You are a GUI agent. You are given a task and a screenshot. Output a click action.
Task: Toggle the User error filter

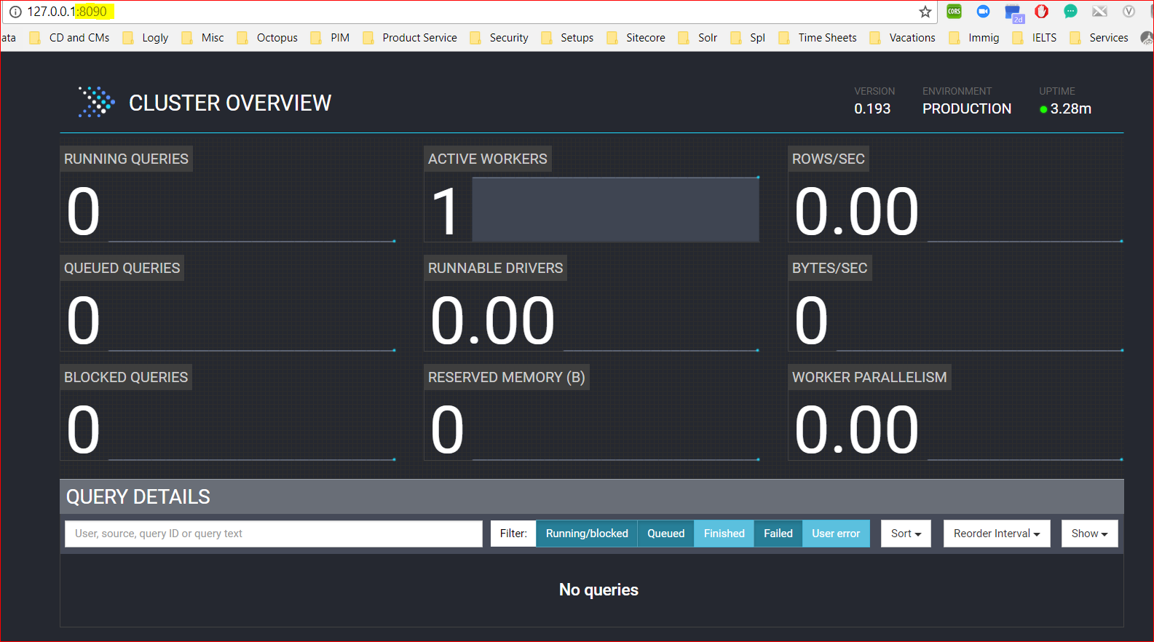836,534
